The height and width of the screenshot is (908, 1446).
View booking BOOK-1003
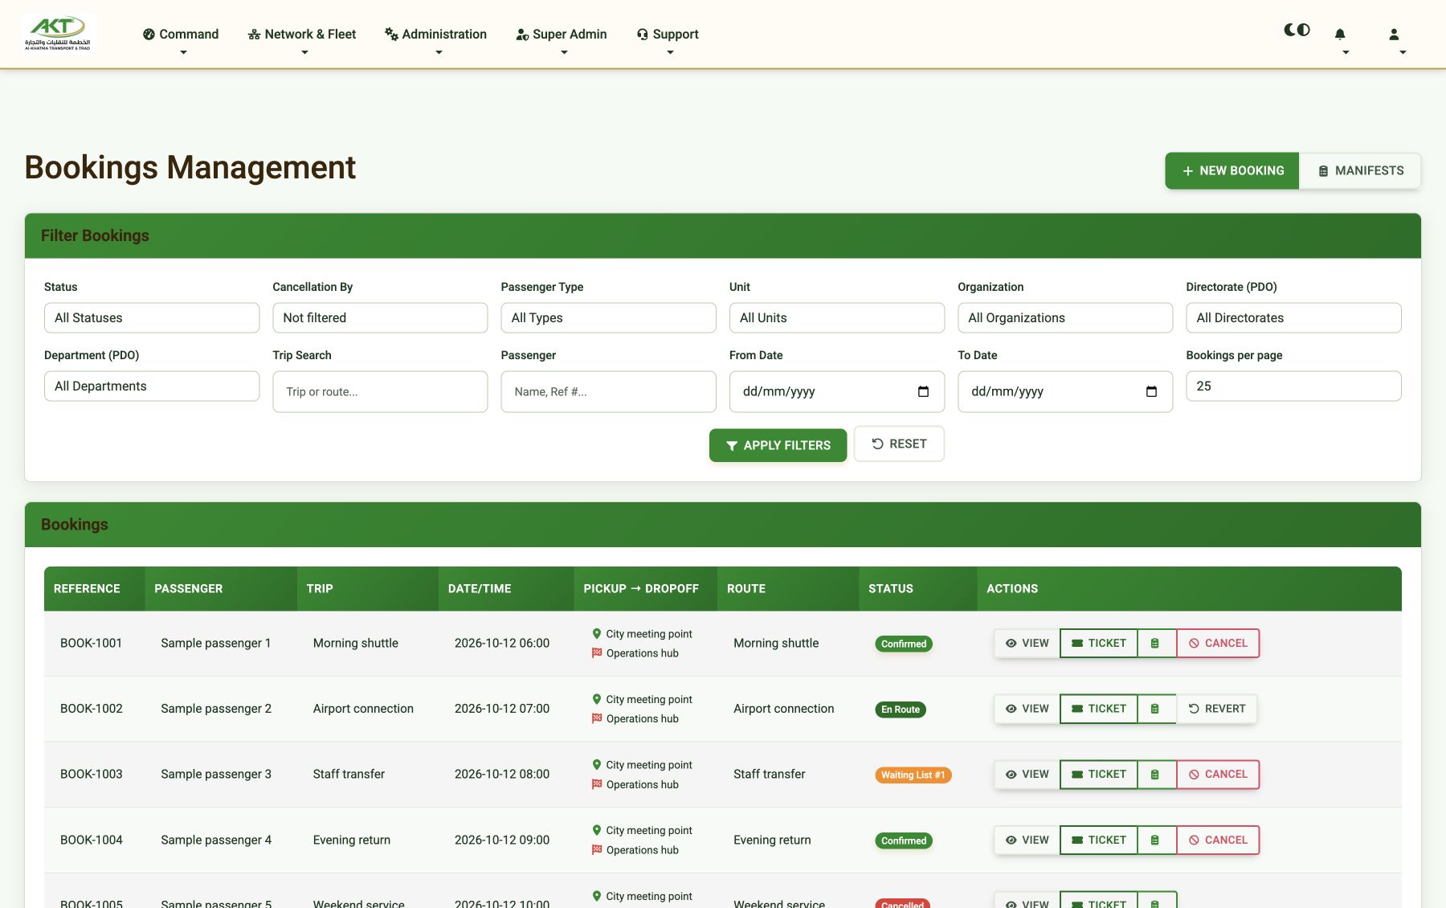(1027, 775)
